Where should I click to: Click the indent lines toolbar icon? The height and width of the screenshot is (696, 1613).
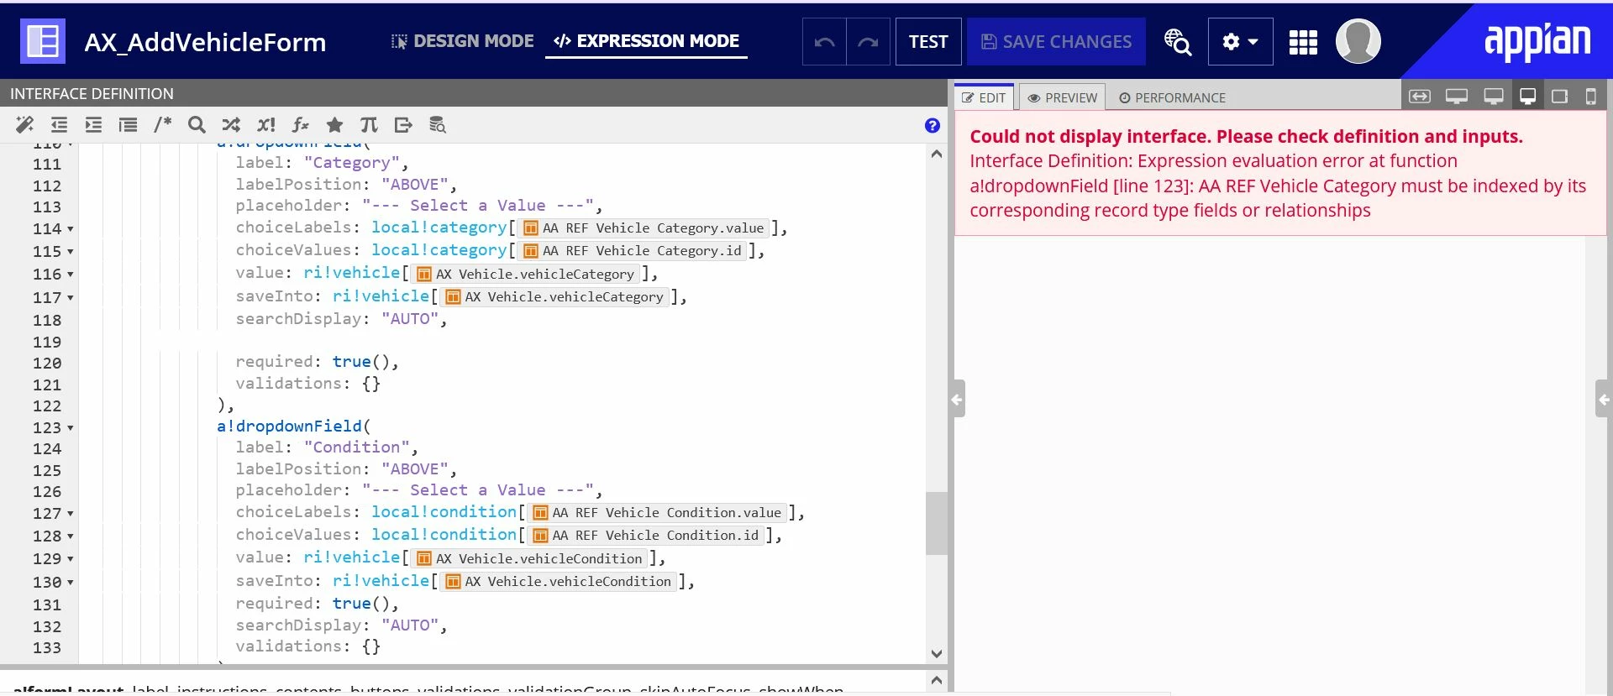click(93, 125)
